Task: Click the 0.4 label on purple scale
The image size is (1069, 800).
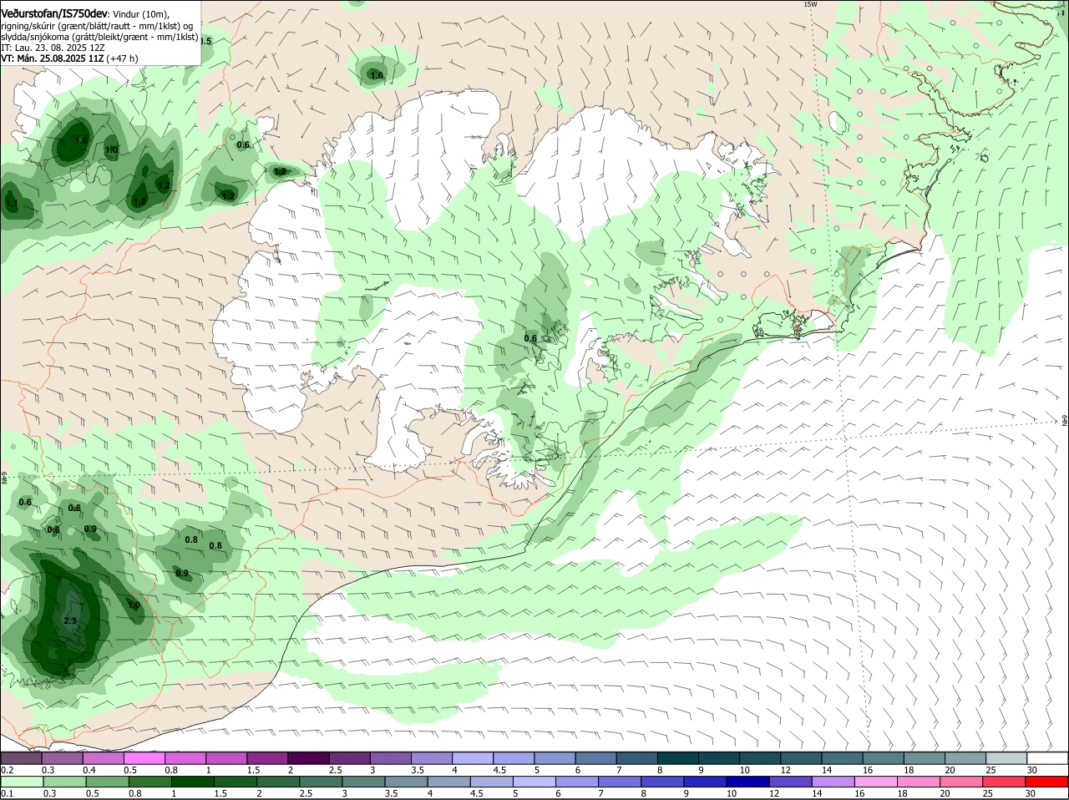Action: tap(89, 769)
